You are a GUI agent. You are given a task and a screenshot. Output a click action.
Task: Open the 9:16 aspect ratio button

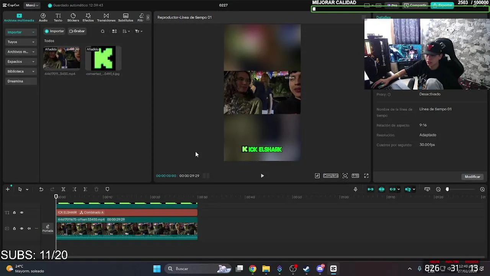[x=355, y=176]
